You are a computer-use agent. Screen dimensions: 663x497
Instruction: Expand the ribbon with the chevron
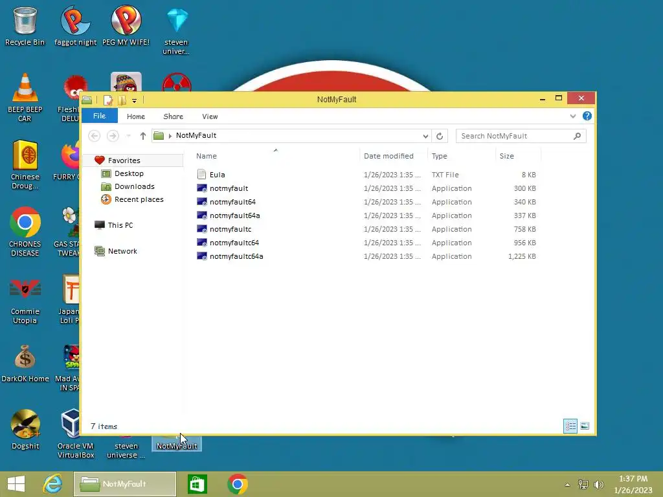tap(572, 116)
